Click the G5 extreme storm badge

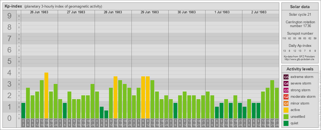[286, 77]
